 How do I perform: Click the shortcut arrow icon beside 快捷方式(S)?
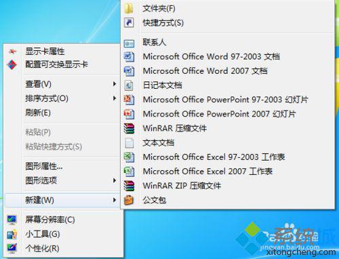coord(129,23)
